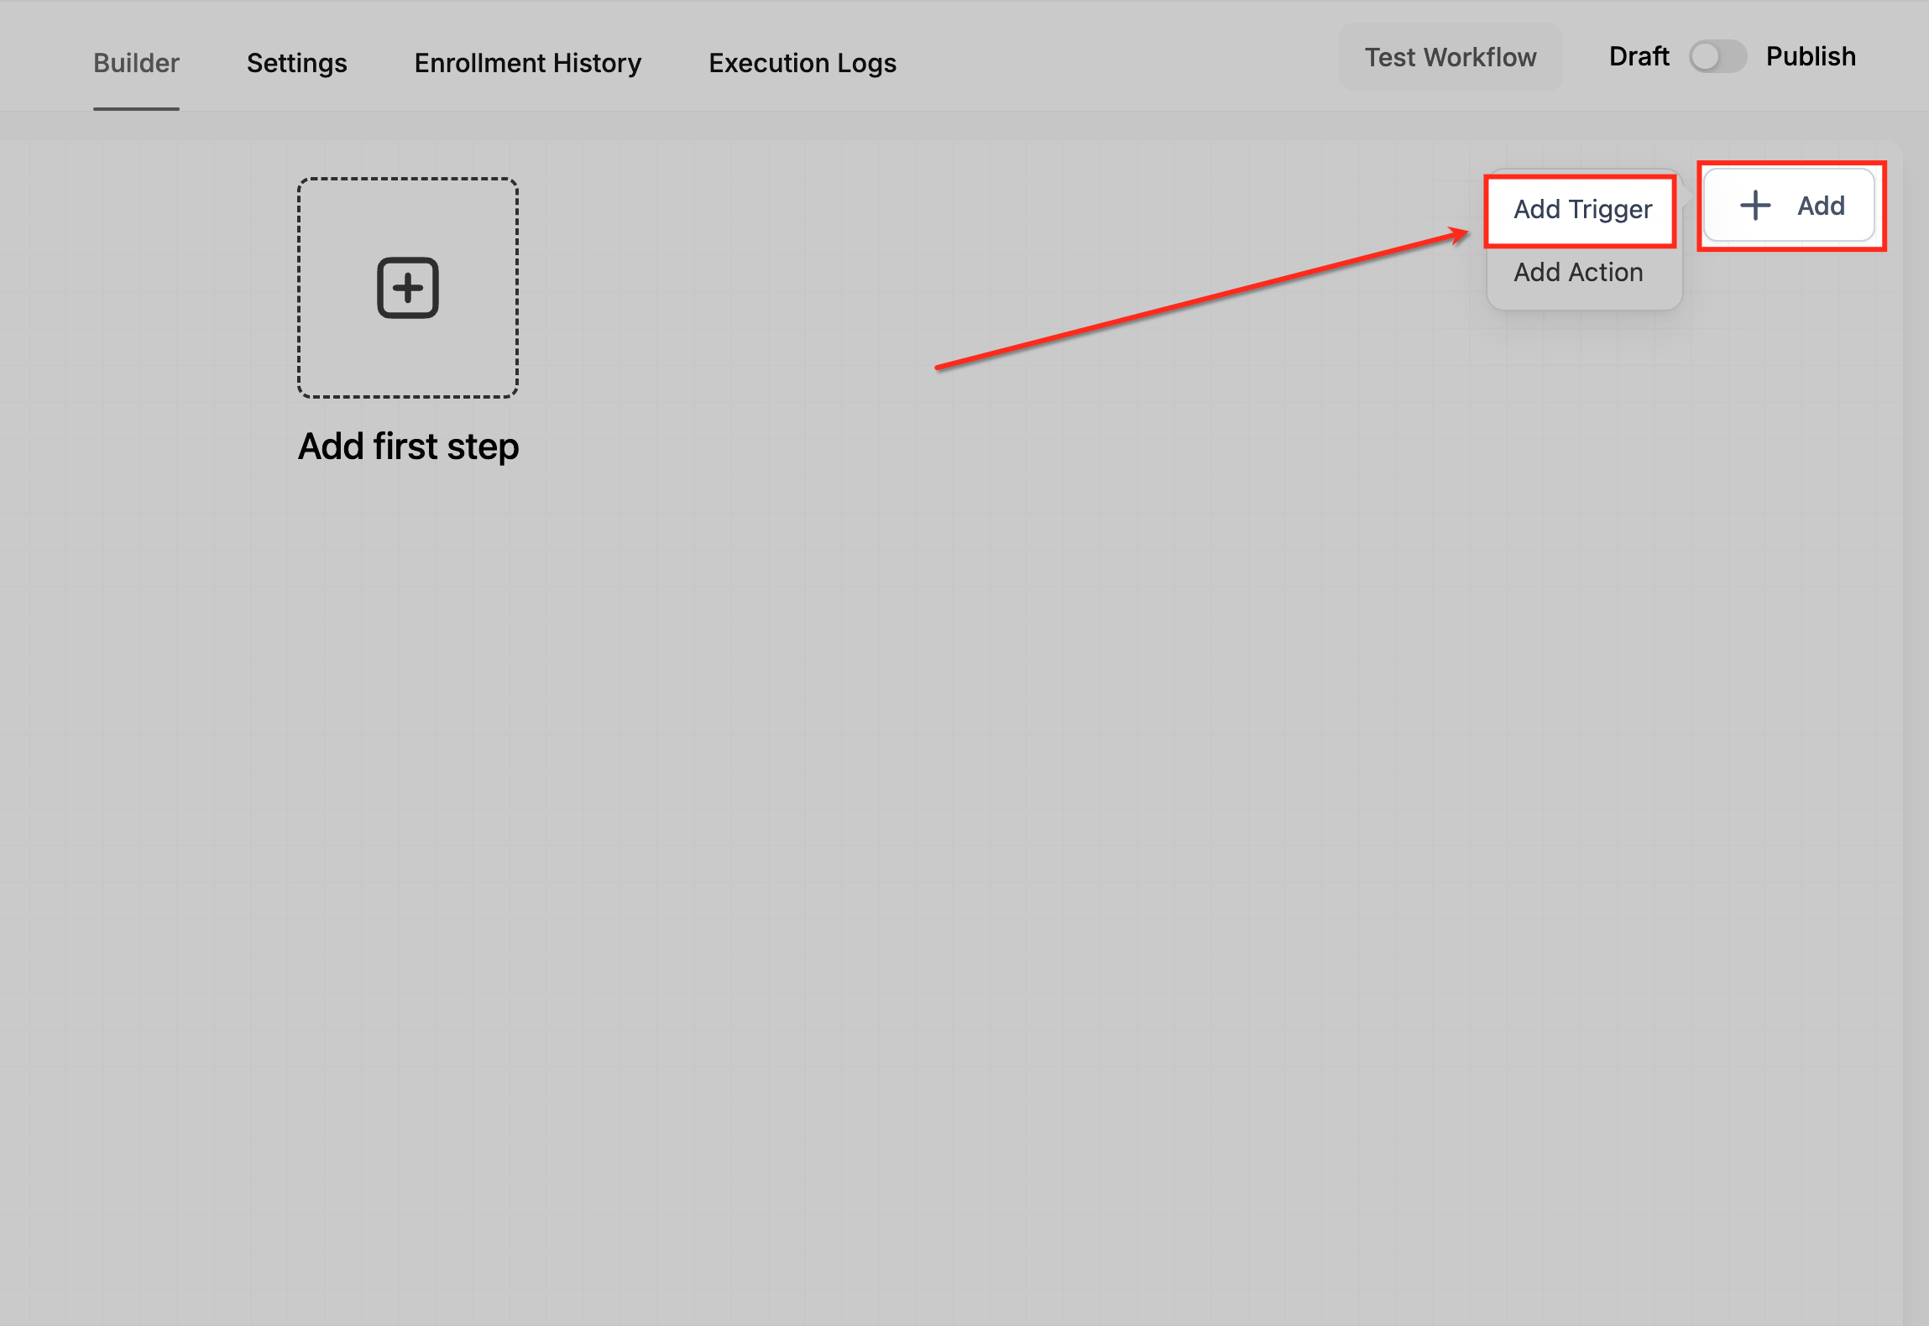Image resolution: width=1929 pixels, height=1326 pixels.
Task: Click the word Trigger in the menu
Action: (x=1610, y=209)
